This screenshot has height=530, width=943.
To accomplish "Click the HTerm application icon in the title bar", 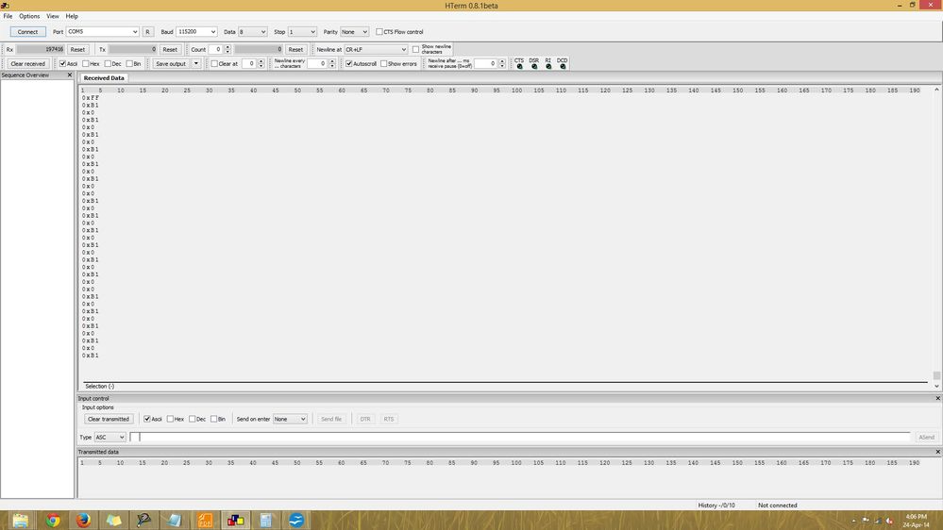I will coord(6,6).
